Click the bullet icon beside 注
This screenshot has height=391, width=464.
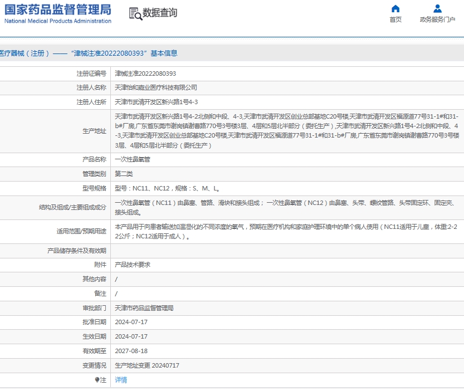click(x=97, y=380)
